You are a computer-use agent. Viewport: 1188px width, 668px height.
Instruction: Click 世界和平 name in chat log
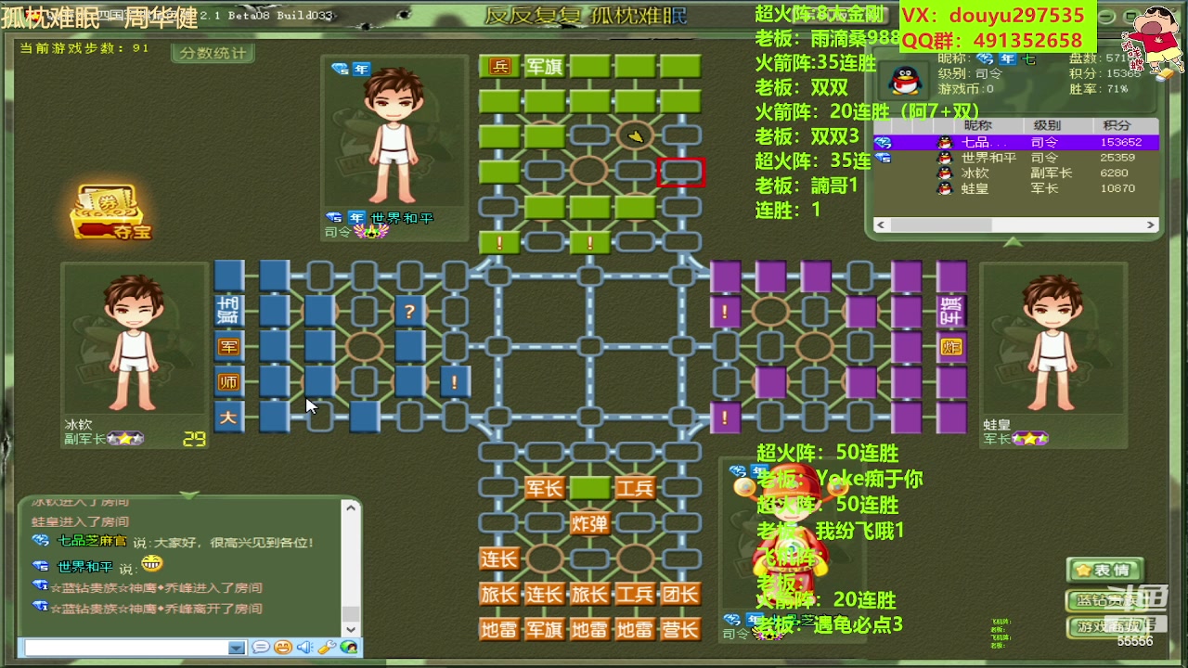[85, 567]
